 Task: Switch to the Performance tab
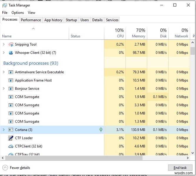pyautogui.click(x=31, y=20)
